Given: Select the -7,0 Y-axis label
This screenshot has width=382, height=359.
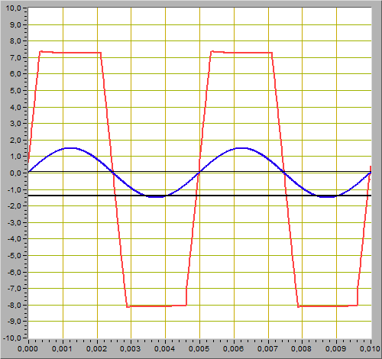Looking at the screenshot, I should [x=14, y=289].
